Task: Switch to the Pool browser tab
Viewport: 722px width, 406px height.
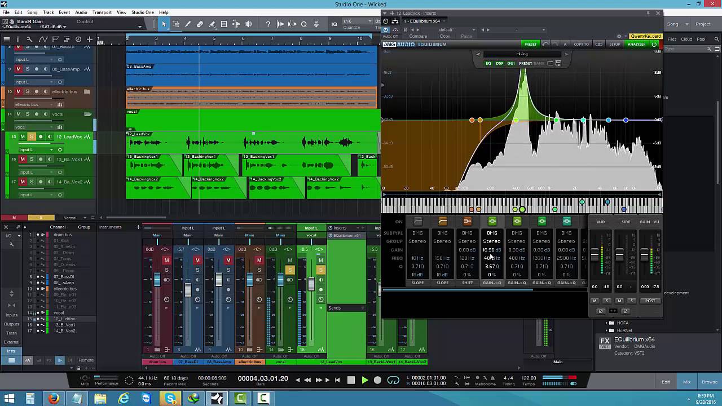Action: 701,39
